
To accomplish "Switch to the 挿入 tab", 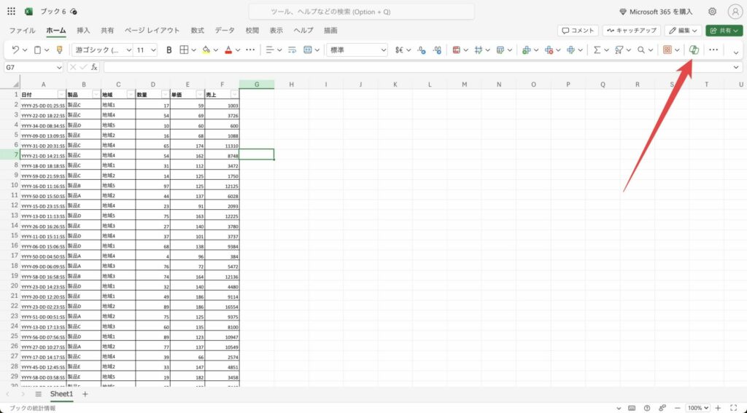I will click(x=83, y=31).
